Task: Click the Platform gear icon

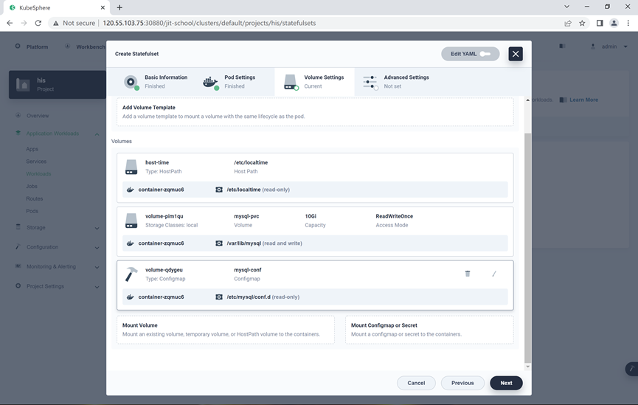Action: coord(18,46)
